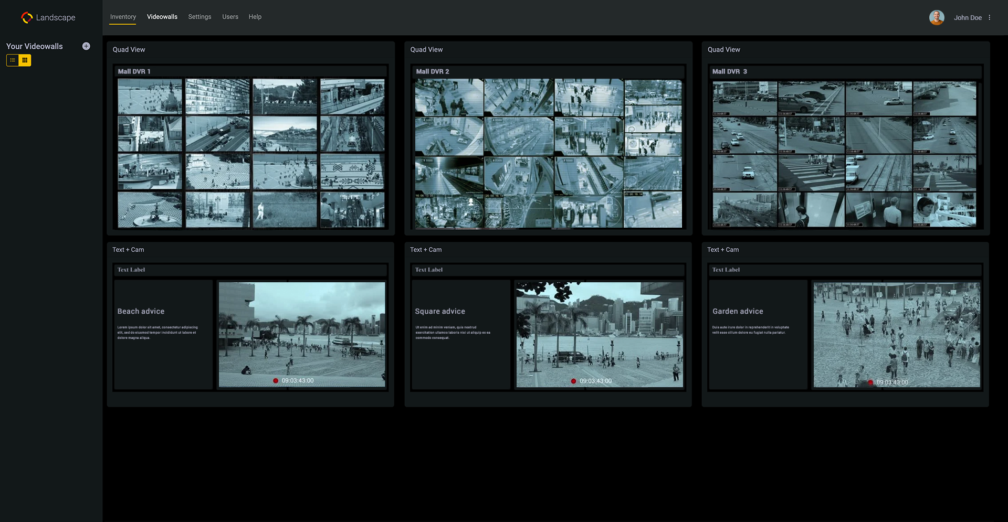Switch to list view layout
The image size is (1008, 522).
click(13, 60)
